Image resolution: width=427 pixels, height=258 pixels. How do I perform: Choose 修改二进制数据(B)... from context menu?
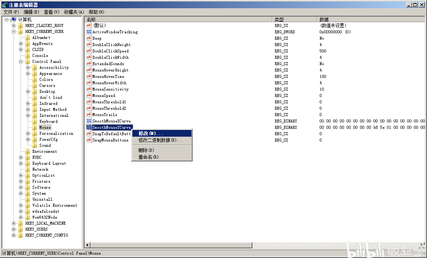[x=162, y=140]
